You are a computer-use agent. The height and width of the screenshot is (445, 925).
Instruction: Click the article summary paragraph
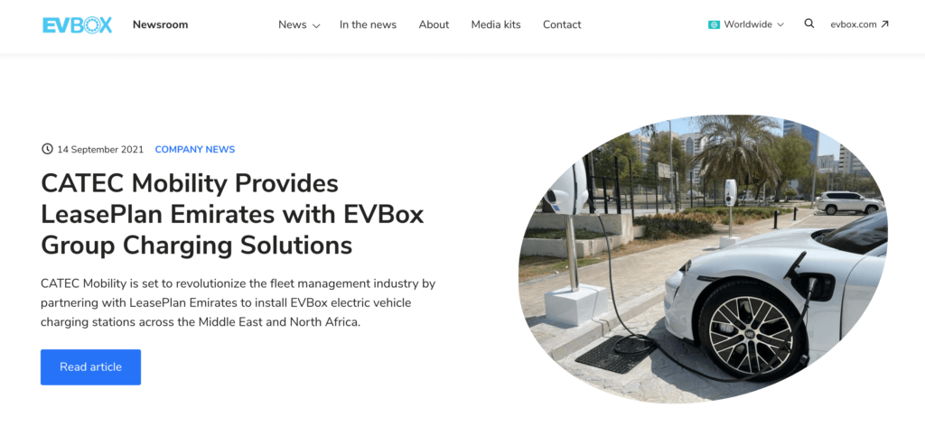coord(238,303)
